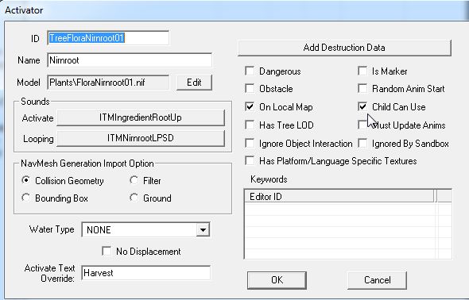Click the Add Destruction Data button
469x300 pixels.
[344, 48]
